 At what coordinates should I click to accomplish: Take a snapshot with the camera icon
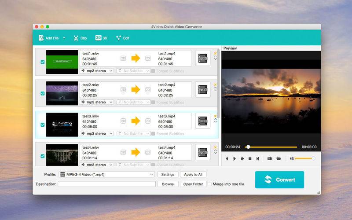click(x=270, y=158)
